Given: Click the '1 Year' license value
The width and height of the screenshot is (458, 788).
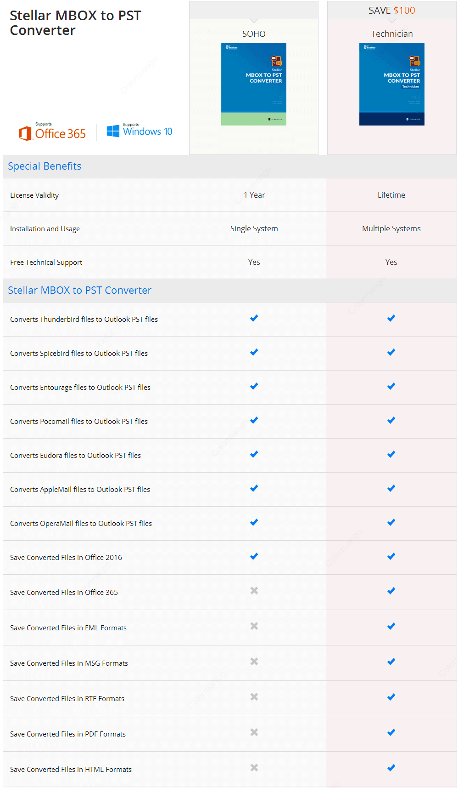Looking at the screenshot, I should click(x=254, y=195).
